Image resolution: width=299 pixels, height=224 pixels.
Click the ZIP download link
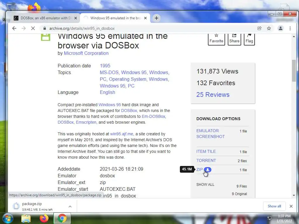pyautogui.click(x=199, y=169)
